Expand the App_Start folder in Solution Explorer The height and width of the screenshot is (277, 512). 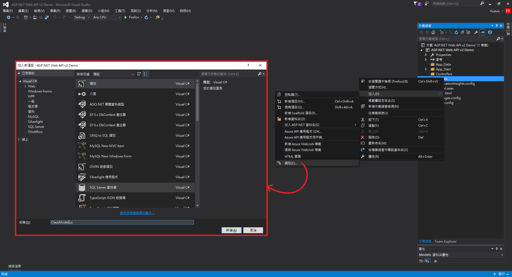[426, 69]
